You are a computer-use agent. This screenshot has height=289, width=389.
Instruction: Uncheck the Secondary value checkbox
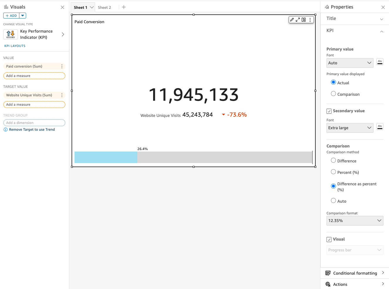coord(329,111)
